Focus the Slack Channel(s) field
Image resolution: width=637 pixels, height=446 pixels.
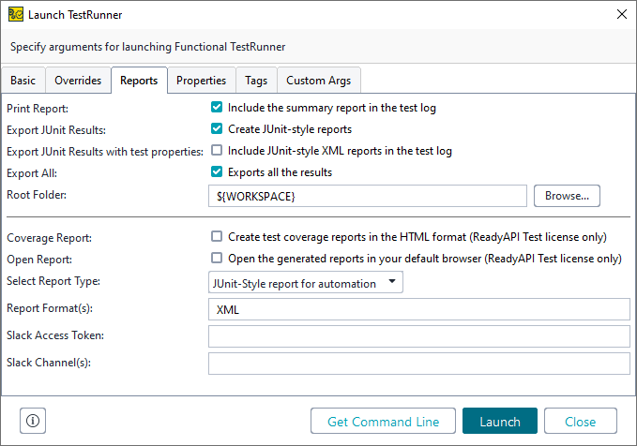point(419,364)
